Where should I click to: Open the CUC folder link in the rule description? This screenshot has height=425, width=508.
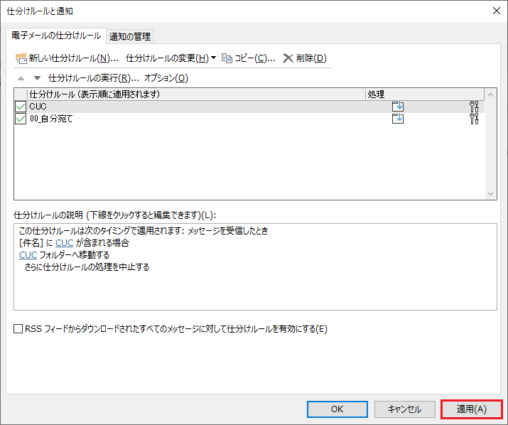pos(28,254)
